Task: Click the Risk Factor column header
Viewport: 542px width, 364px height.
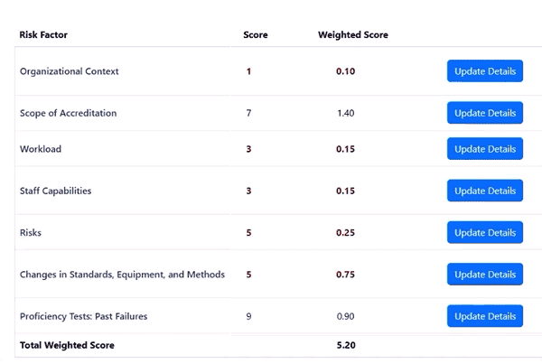Action: [43, 35]
